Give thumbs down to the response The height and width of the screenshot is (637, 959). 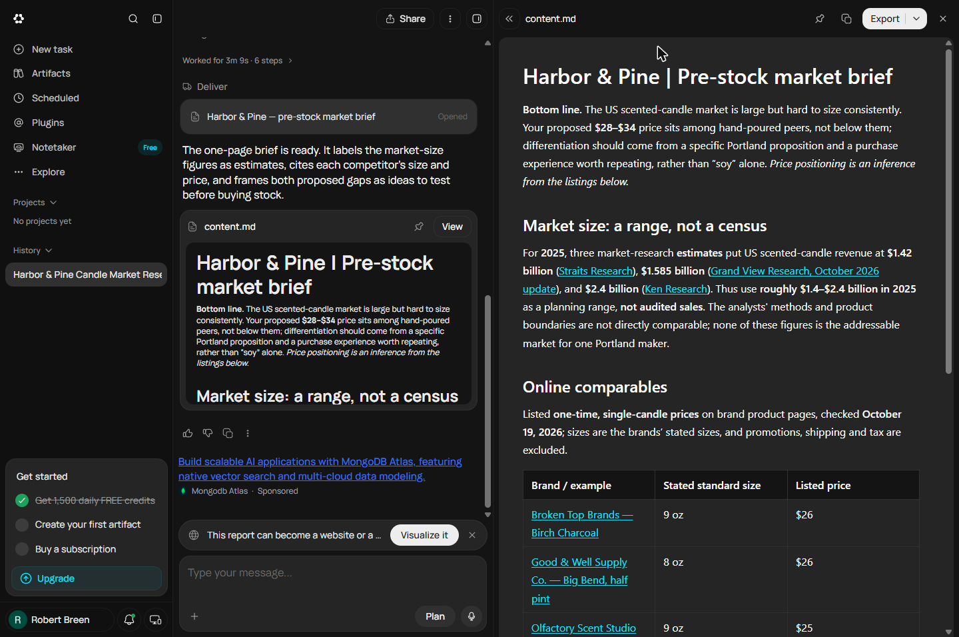tap(208, 433)
